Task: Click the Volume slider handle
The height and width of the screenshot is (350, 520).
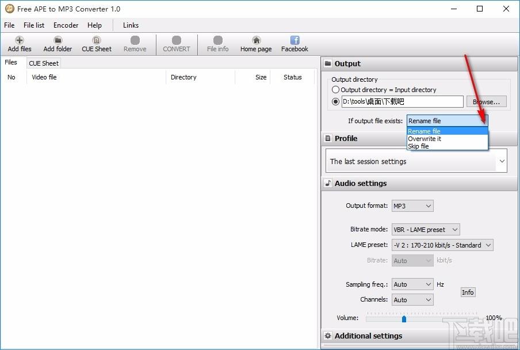Action: point(404,319)
